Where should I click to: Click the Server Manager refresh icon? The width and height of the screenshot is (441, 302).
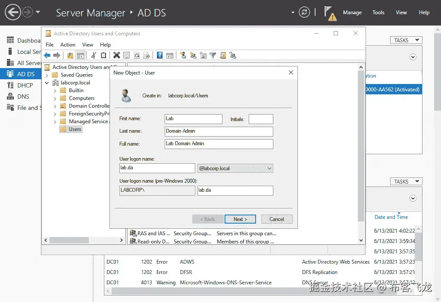click(304, 12)
